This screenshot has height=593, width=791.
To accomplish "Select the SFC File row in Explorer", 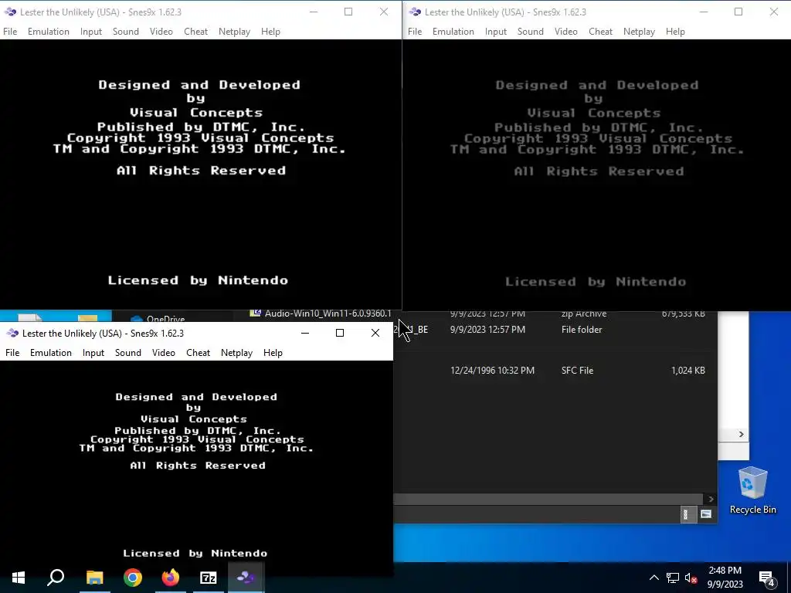I will pyautogui.click(x=555, y=370).
